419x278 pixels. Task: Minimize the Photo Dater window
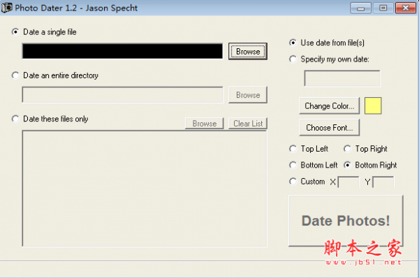pyautogui.click(x=360, y=8)
